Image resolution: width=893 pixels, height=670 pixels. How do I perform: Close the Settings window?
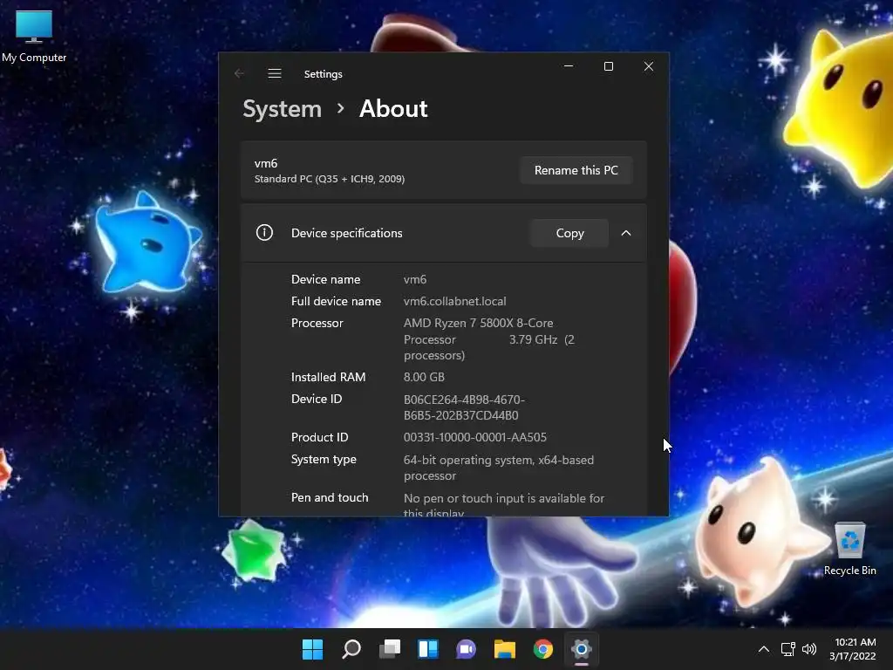pyautogui.click(x=648, y=66)
